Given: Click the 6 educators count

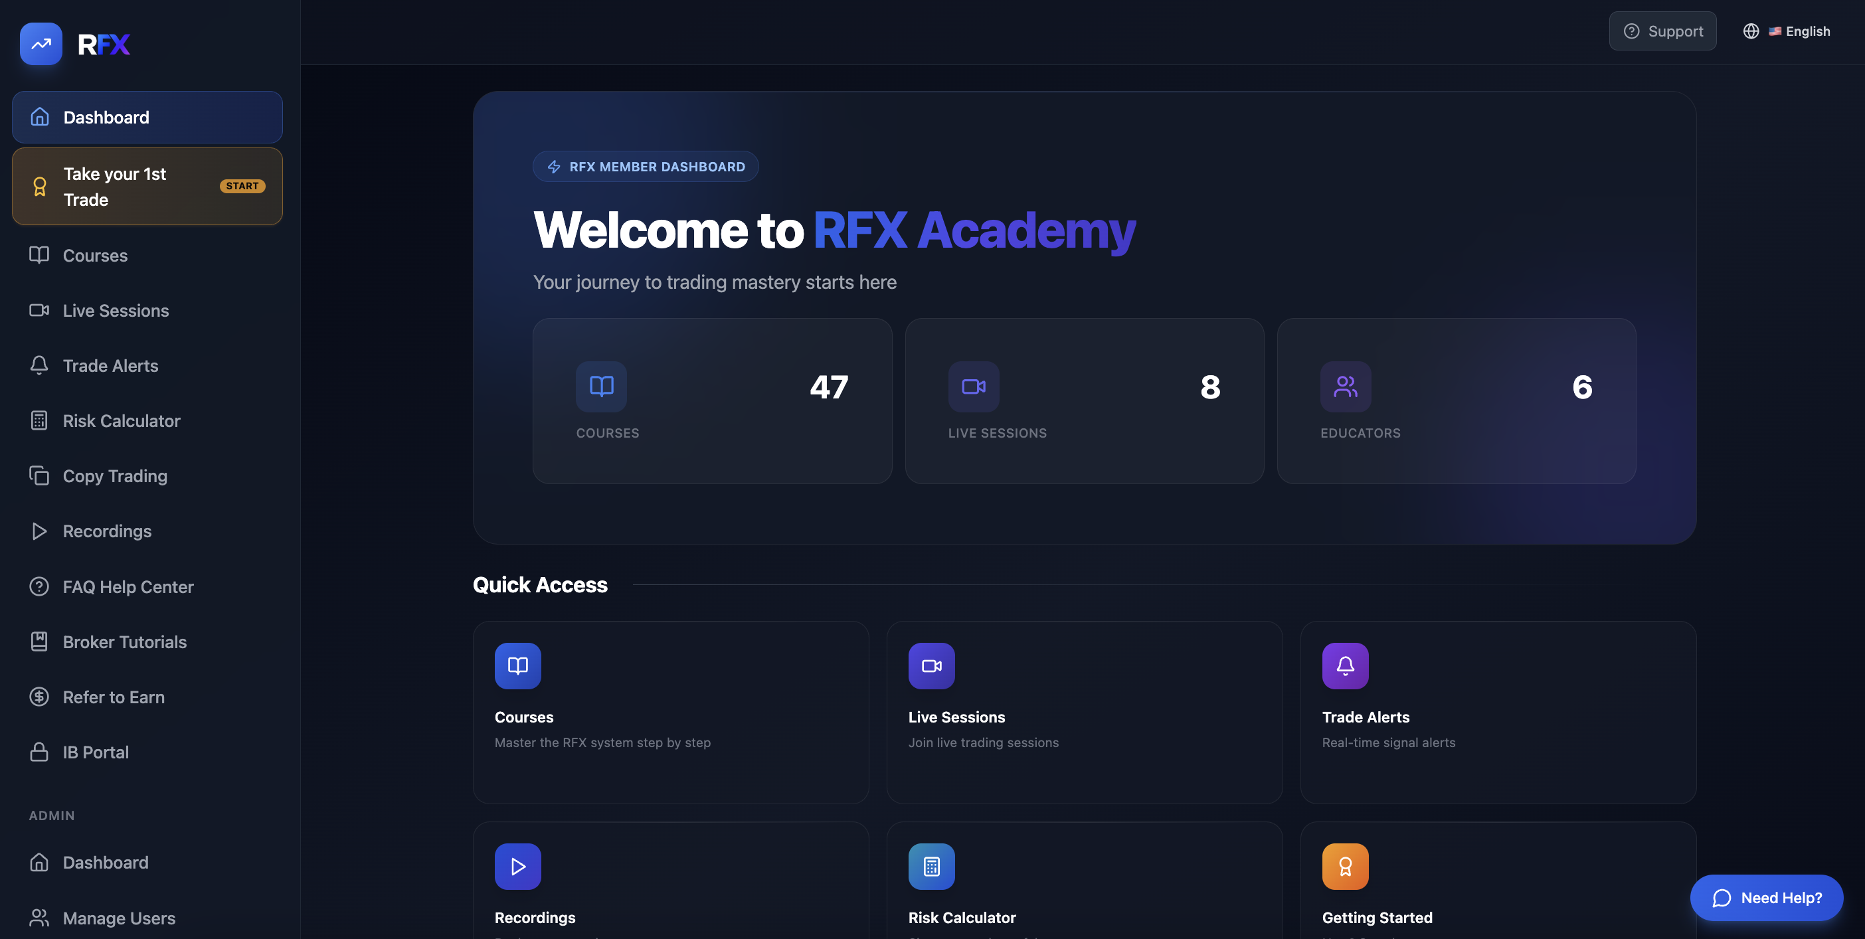Looking at the screenshot, I should pos(1583,387).
